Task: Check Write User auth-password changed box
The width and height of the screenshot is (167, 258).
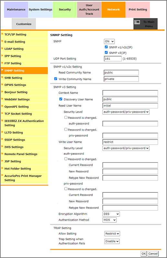Action: (66, 159)
